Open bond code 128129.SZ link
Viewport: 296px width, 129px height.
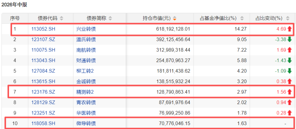pyautogui.click(x=43, y=102)
